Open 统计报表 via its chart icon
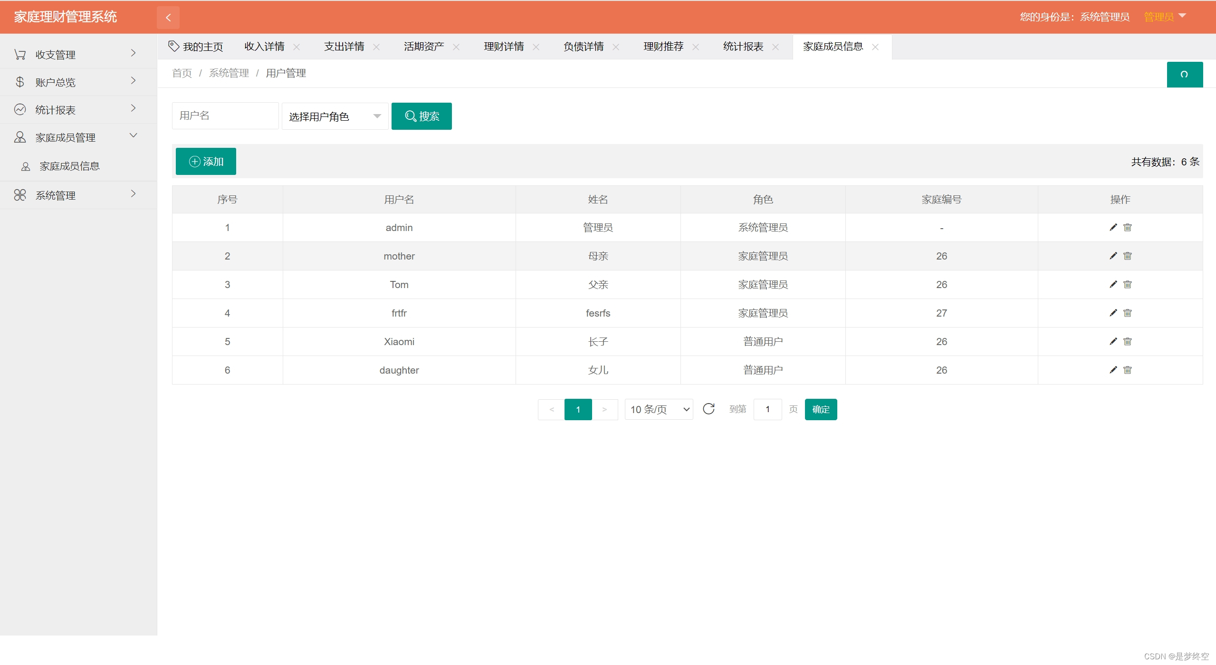1216x665 pixels. [20, 109]
